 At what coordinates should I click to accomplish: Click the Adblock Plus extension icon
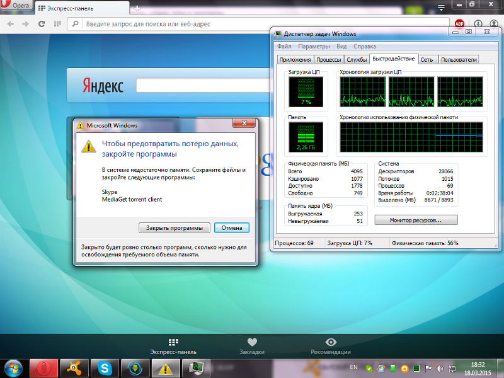click(x=460, y=24)
